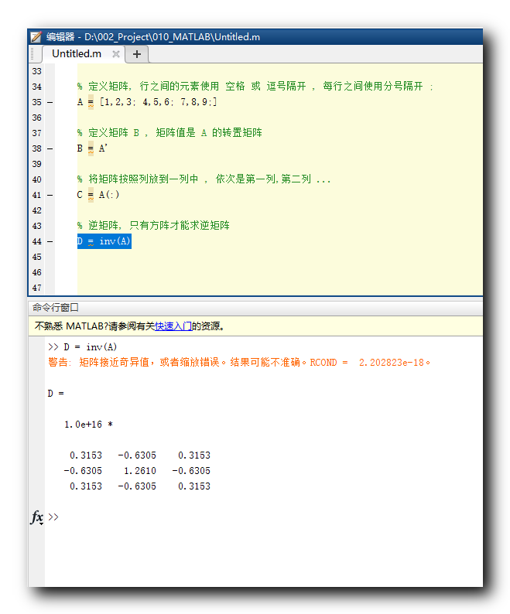Click the 命令行窗口 panel title

click(55, 308)
